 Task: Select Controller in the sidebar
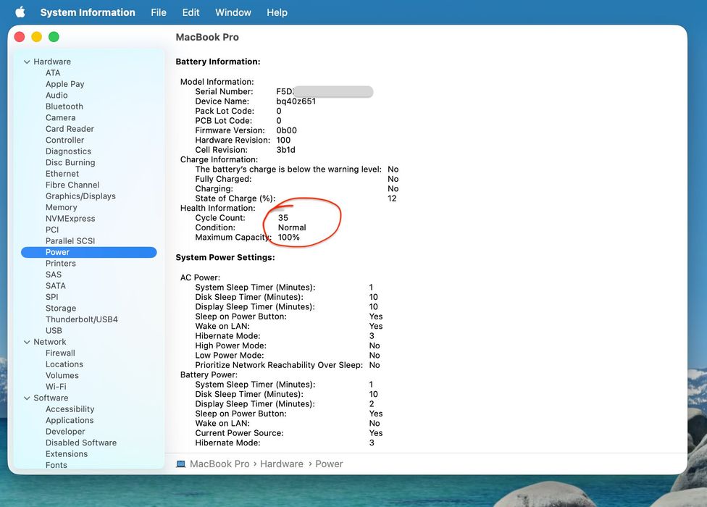pos(64,141)
